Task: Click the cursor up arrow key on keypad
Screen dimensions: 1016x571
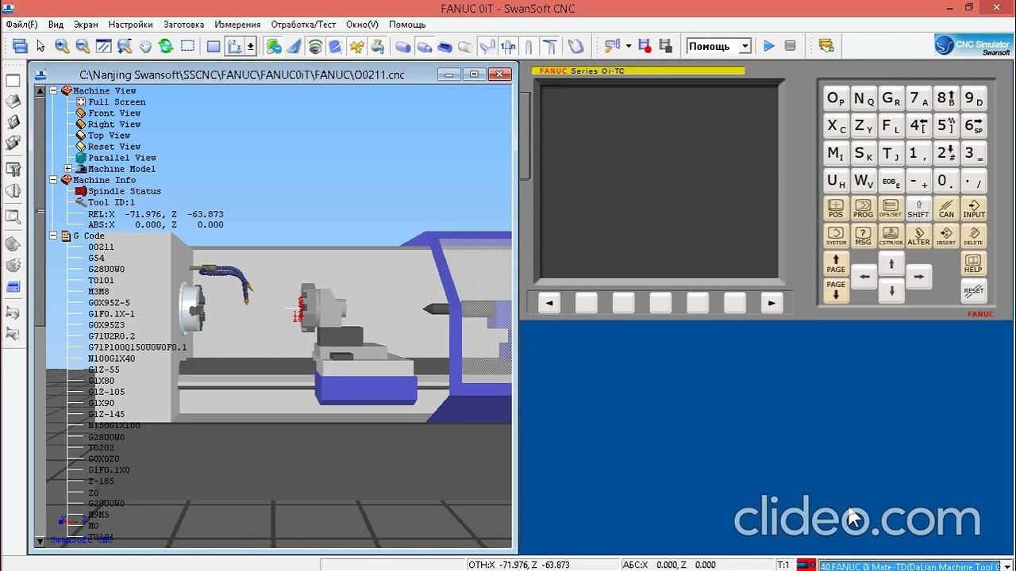Action: tap(891, 263)
